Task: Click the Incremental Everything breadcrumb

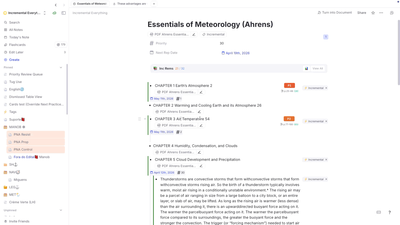Action: 90,13
